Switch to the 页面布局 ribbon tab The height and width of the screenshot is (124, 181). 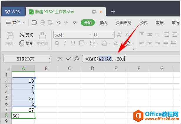click(124, 23)
